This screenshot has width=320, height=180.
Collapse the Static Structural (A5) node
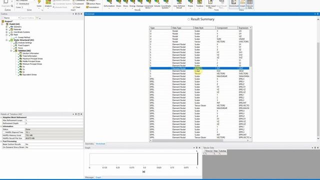pos(6,40)
